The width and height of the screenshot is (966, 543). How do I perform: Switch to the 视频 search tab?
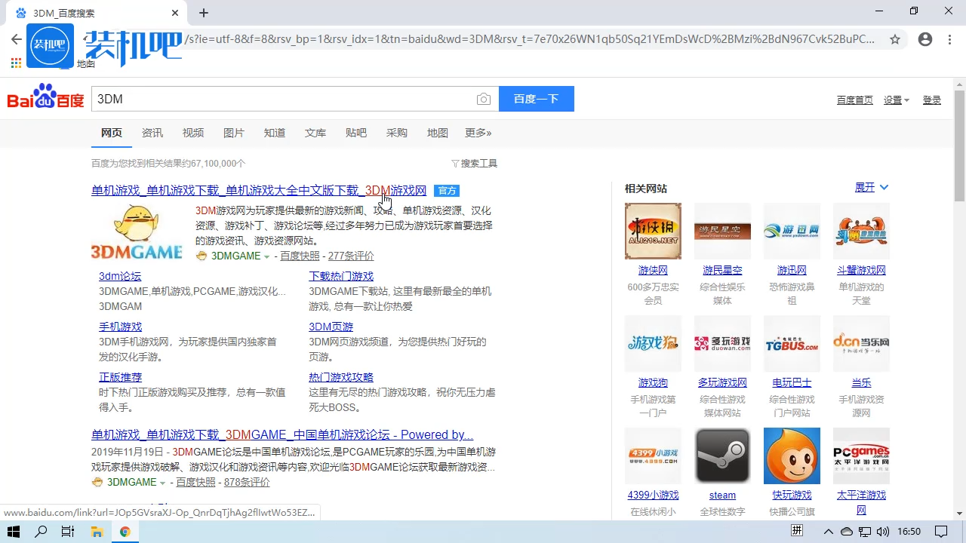(193, 133)
